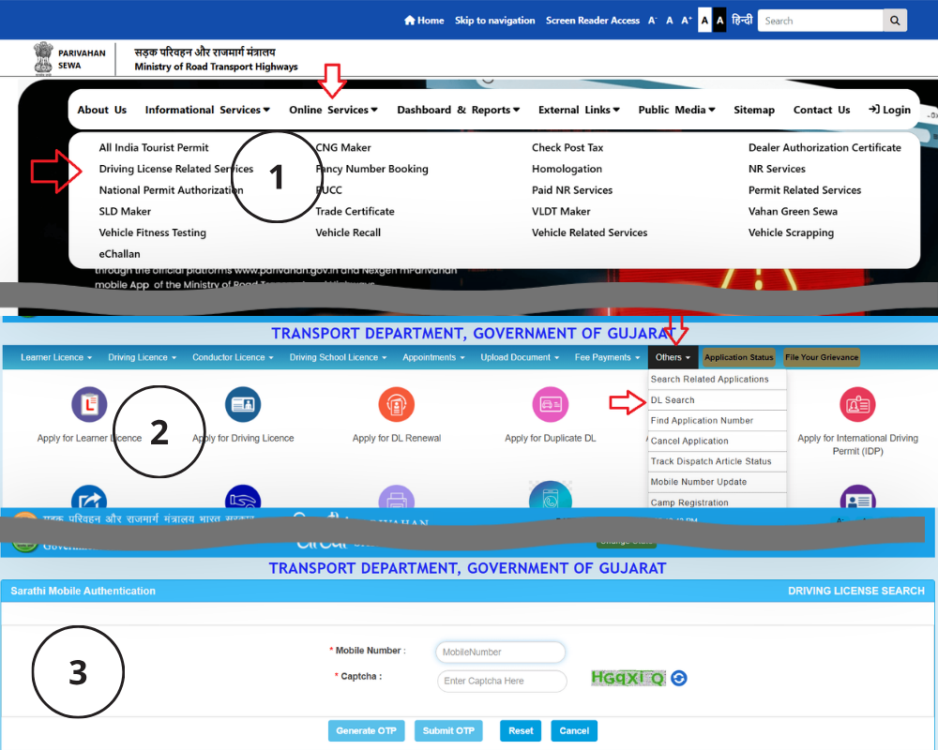This screenshot has width=938, height=750.
Task: Focus the Enter Captcha Here field
Action: tap(502, 681)
